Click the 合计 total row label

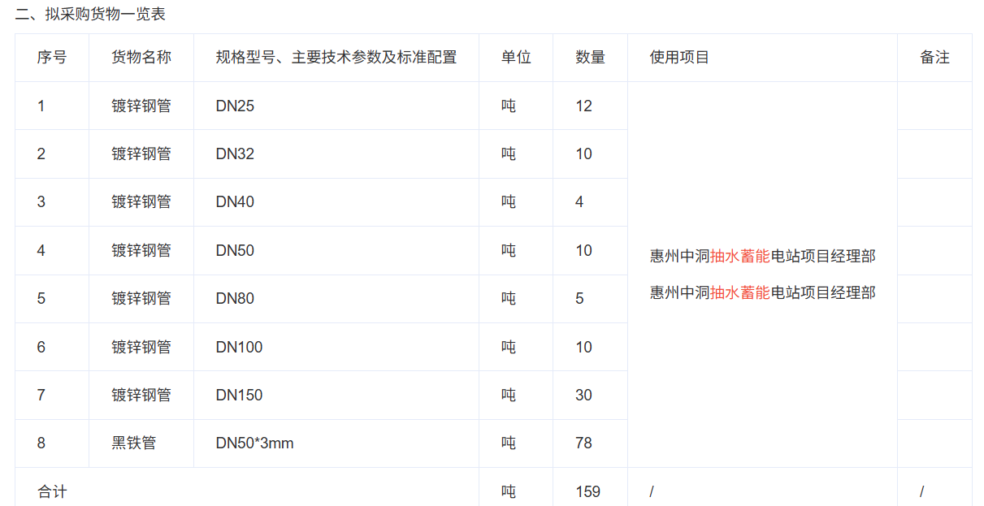[x=52, y=492]
